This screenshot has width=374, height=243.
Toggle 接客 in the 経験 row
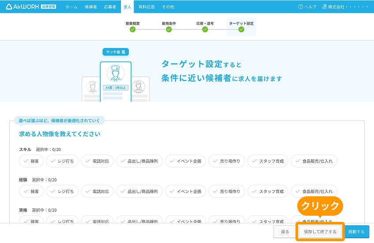point(31,191)
